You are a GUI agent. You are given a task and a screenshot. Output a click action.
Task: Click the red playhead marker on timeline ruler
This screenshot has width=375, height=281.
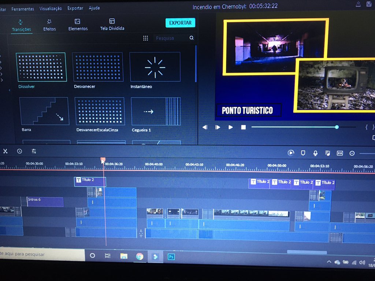coord(103,160)
